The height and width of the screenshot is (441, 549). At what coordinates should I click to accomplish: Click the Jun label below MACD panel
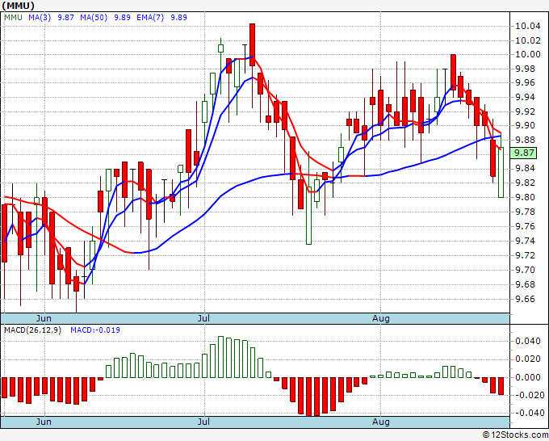tap(44, 422)
